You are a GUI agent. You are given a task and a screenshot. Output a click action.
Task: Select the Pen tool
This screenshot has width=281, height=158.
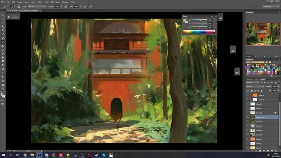[3, 69]
